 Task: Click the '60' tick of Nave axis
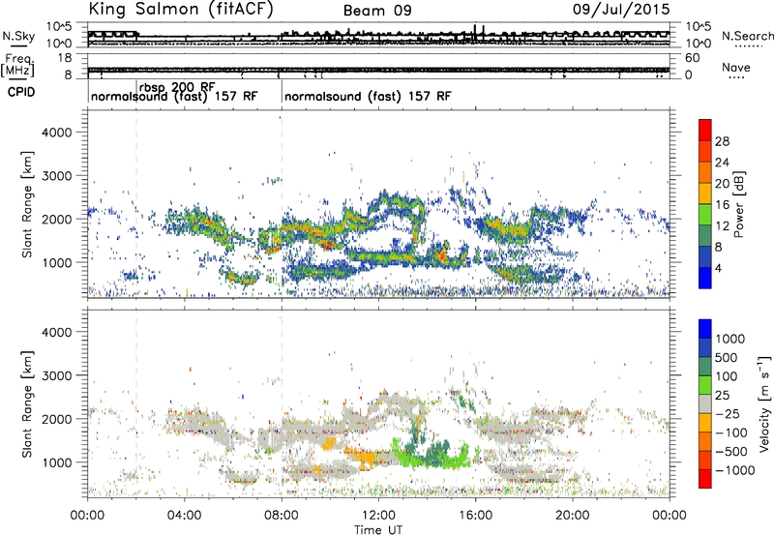pyautogui.click(x=692, y=58)
